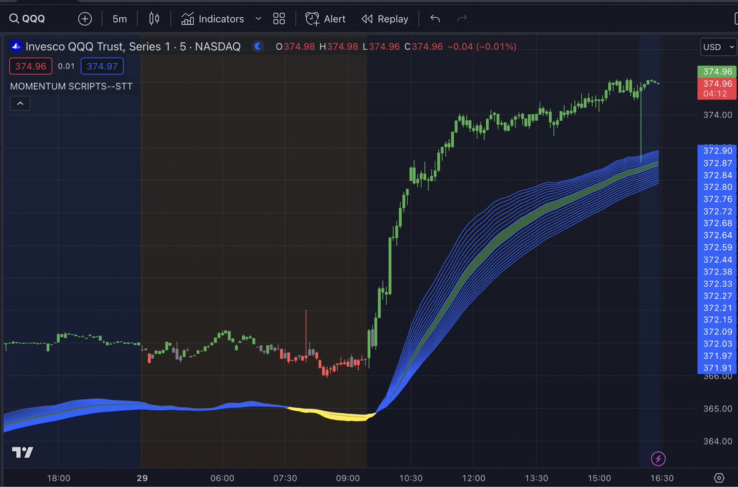The width and height of the screenshot is (738, 487).
Task: Click the purple lightning flash icon
Action: 659,458
